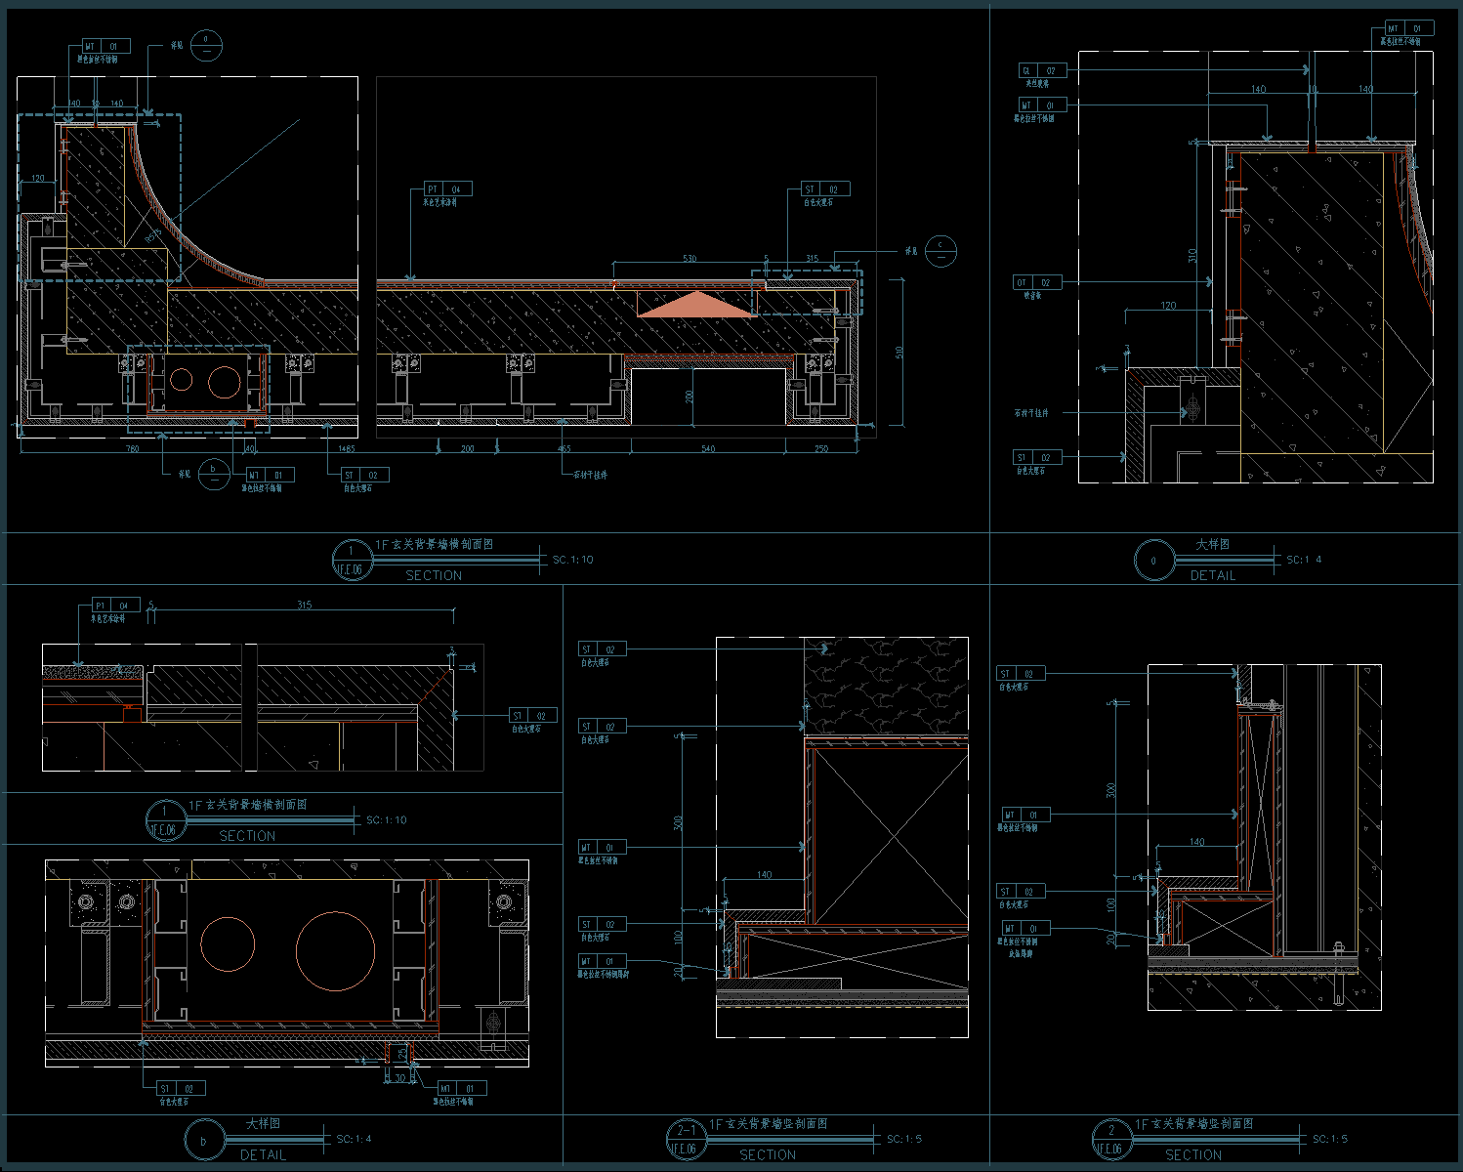Click the DETAIL label under detail b
Viewport: 1463px width, 1172px height.
263,1154
